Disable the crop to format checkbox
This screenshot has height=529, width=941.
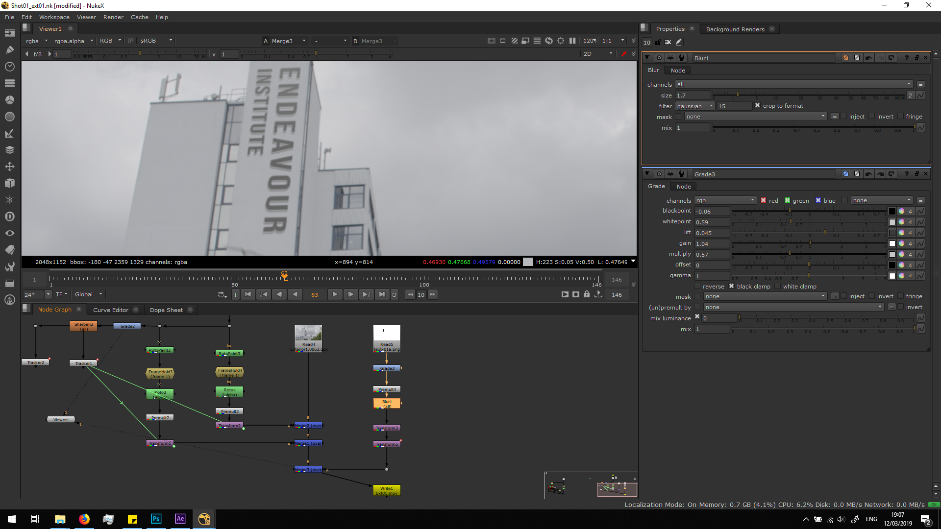coord(757,106)
